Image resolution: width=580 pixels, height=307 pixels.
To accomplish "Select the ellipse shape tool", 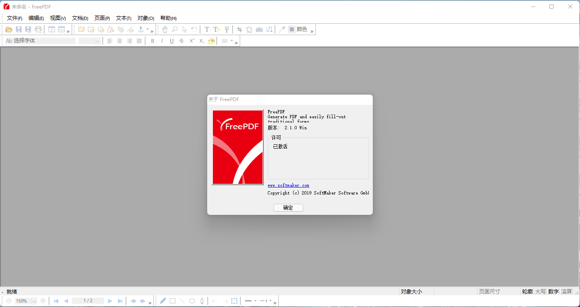I will [192, 301].
